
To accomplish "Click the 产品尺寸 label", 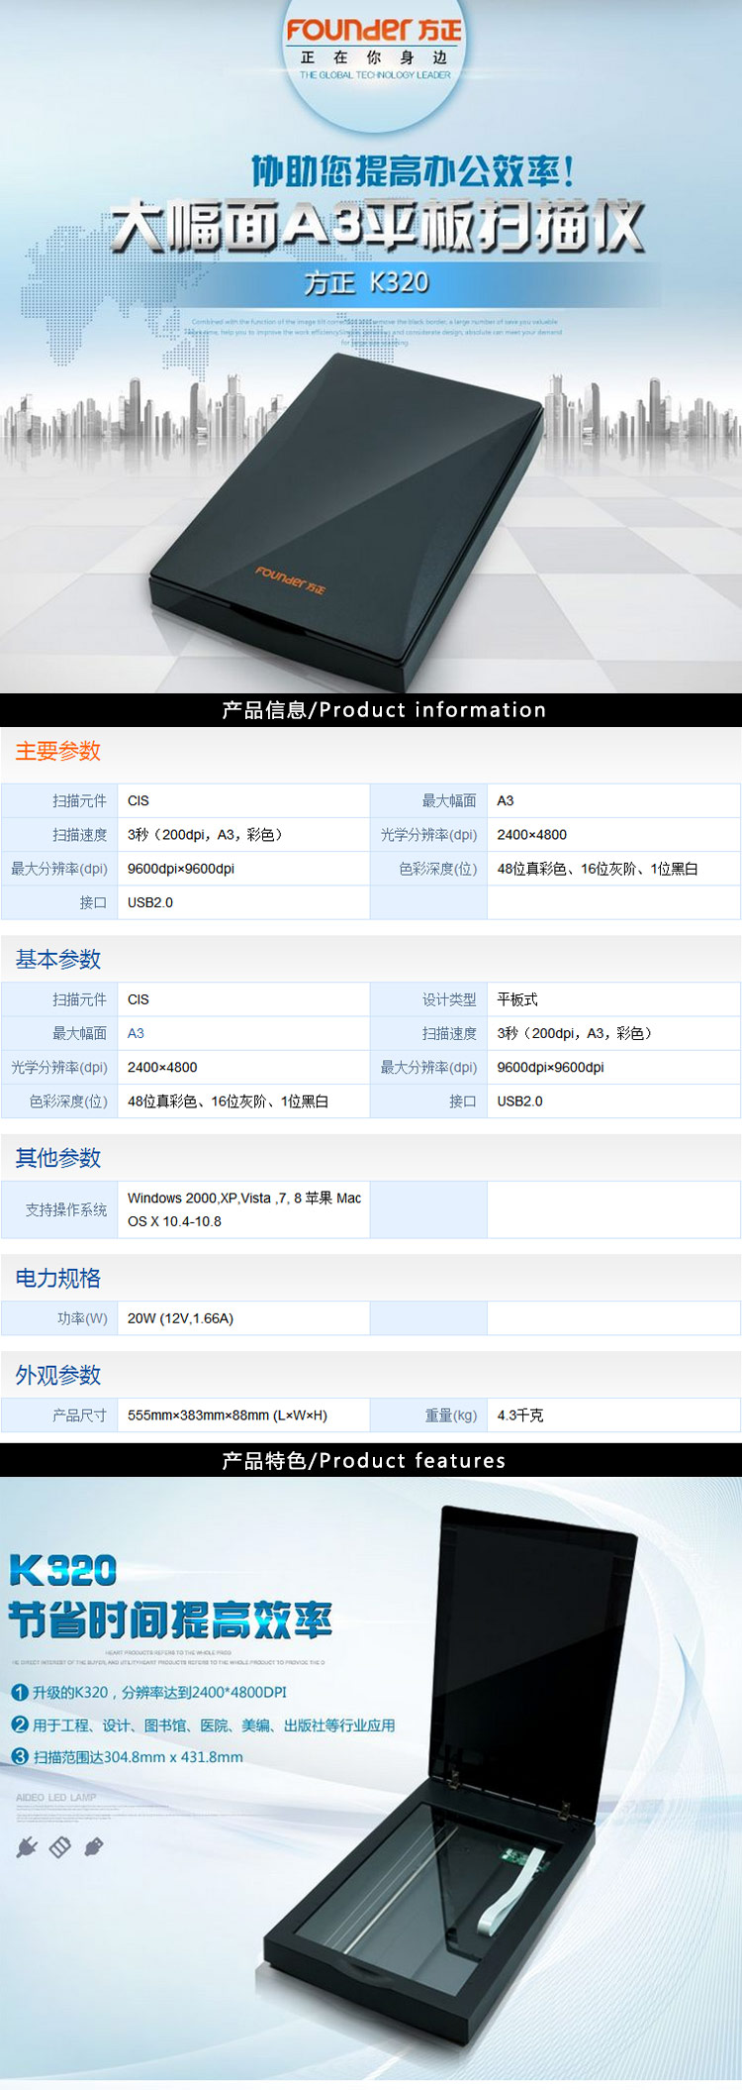I will click(80, 1415).
